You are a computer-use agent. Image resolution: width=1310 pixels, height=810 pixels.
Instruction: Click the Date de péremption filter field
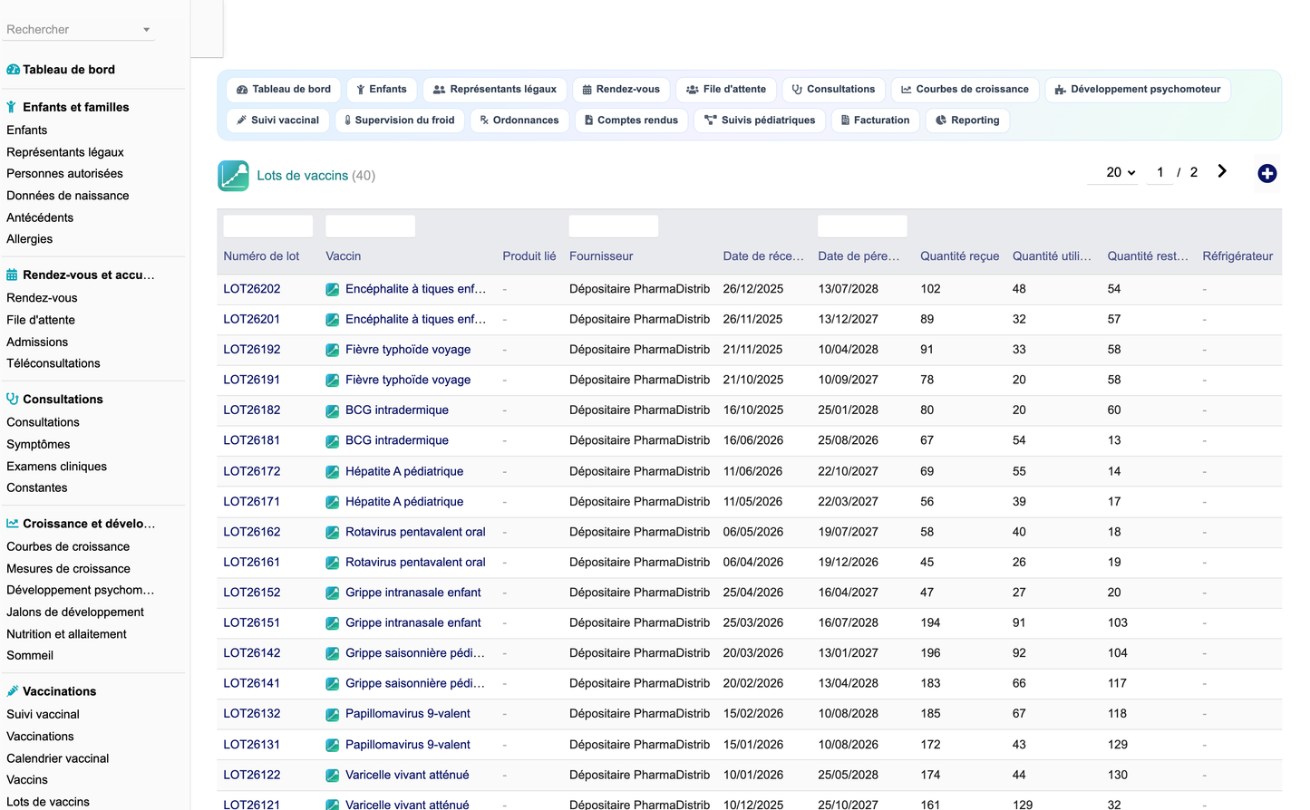pos(862,227)
